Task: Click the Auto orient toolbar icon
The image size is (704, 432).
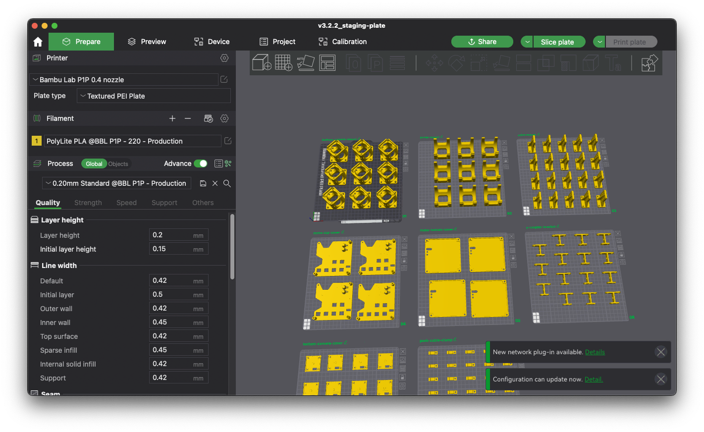Action: [x=305, y=63]
